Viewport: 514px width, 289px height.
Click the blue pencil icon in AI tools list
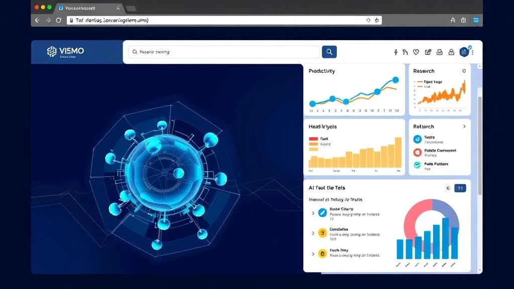tap(322, 212)
